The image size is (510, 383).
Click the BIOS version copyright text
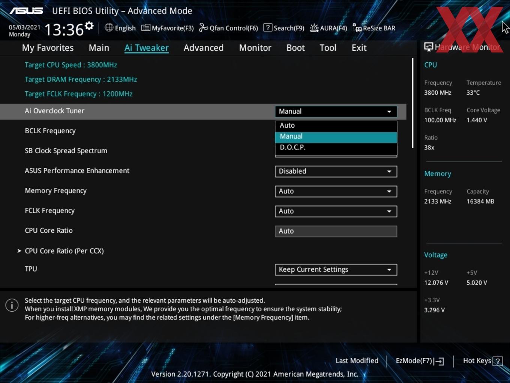coord(255,374)
